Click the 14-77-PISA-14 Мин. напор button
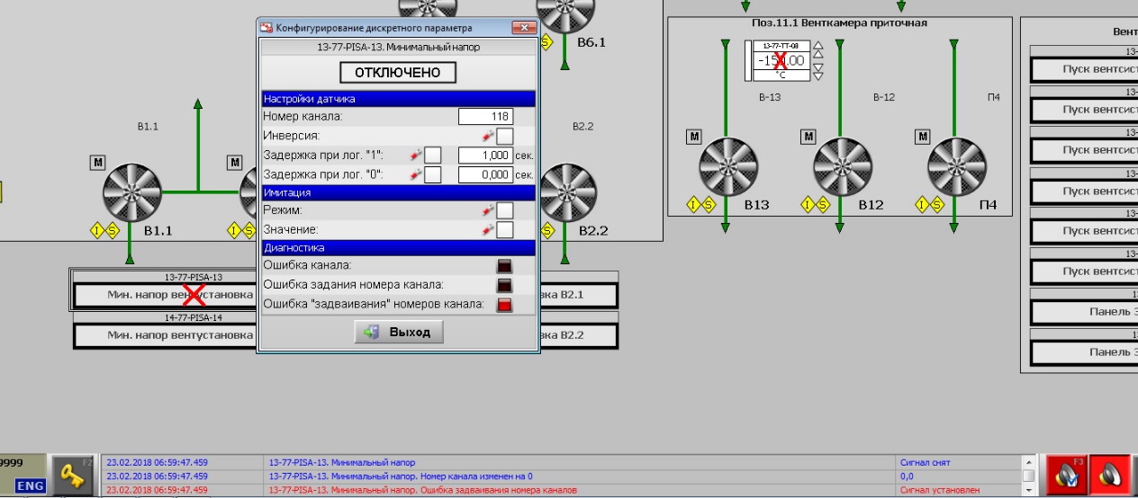This screenshot has width=1138, height=498. [x=166, y=335]
